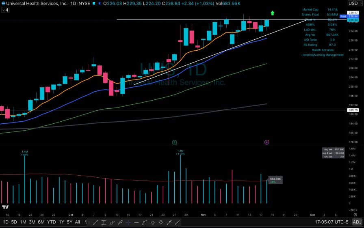Grab the drawing toolbar drag handle

[x=89, y=223]
